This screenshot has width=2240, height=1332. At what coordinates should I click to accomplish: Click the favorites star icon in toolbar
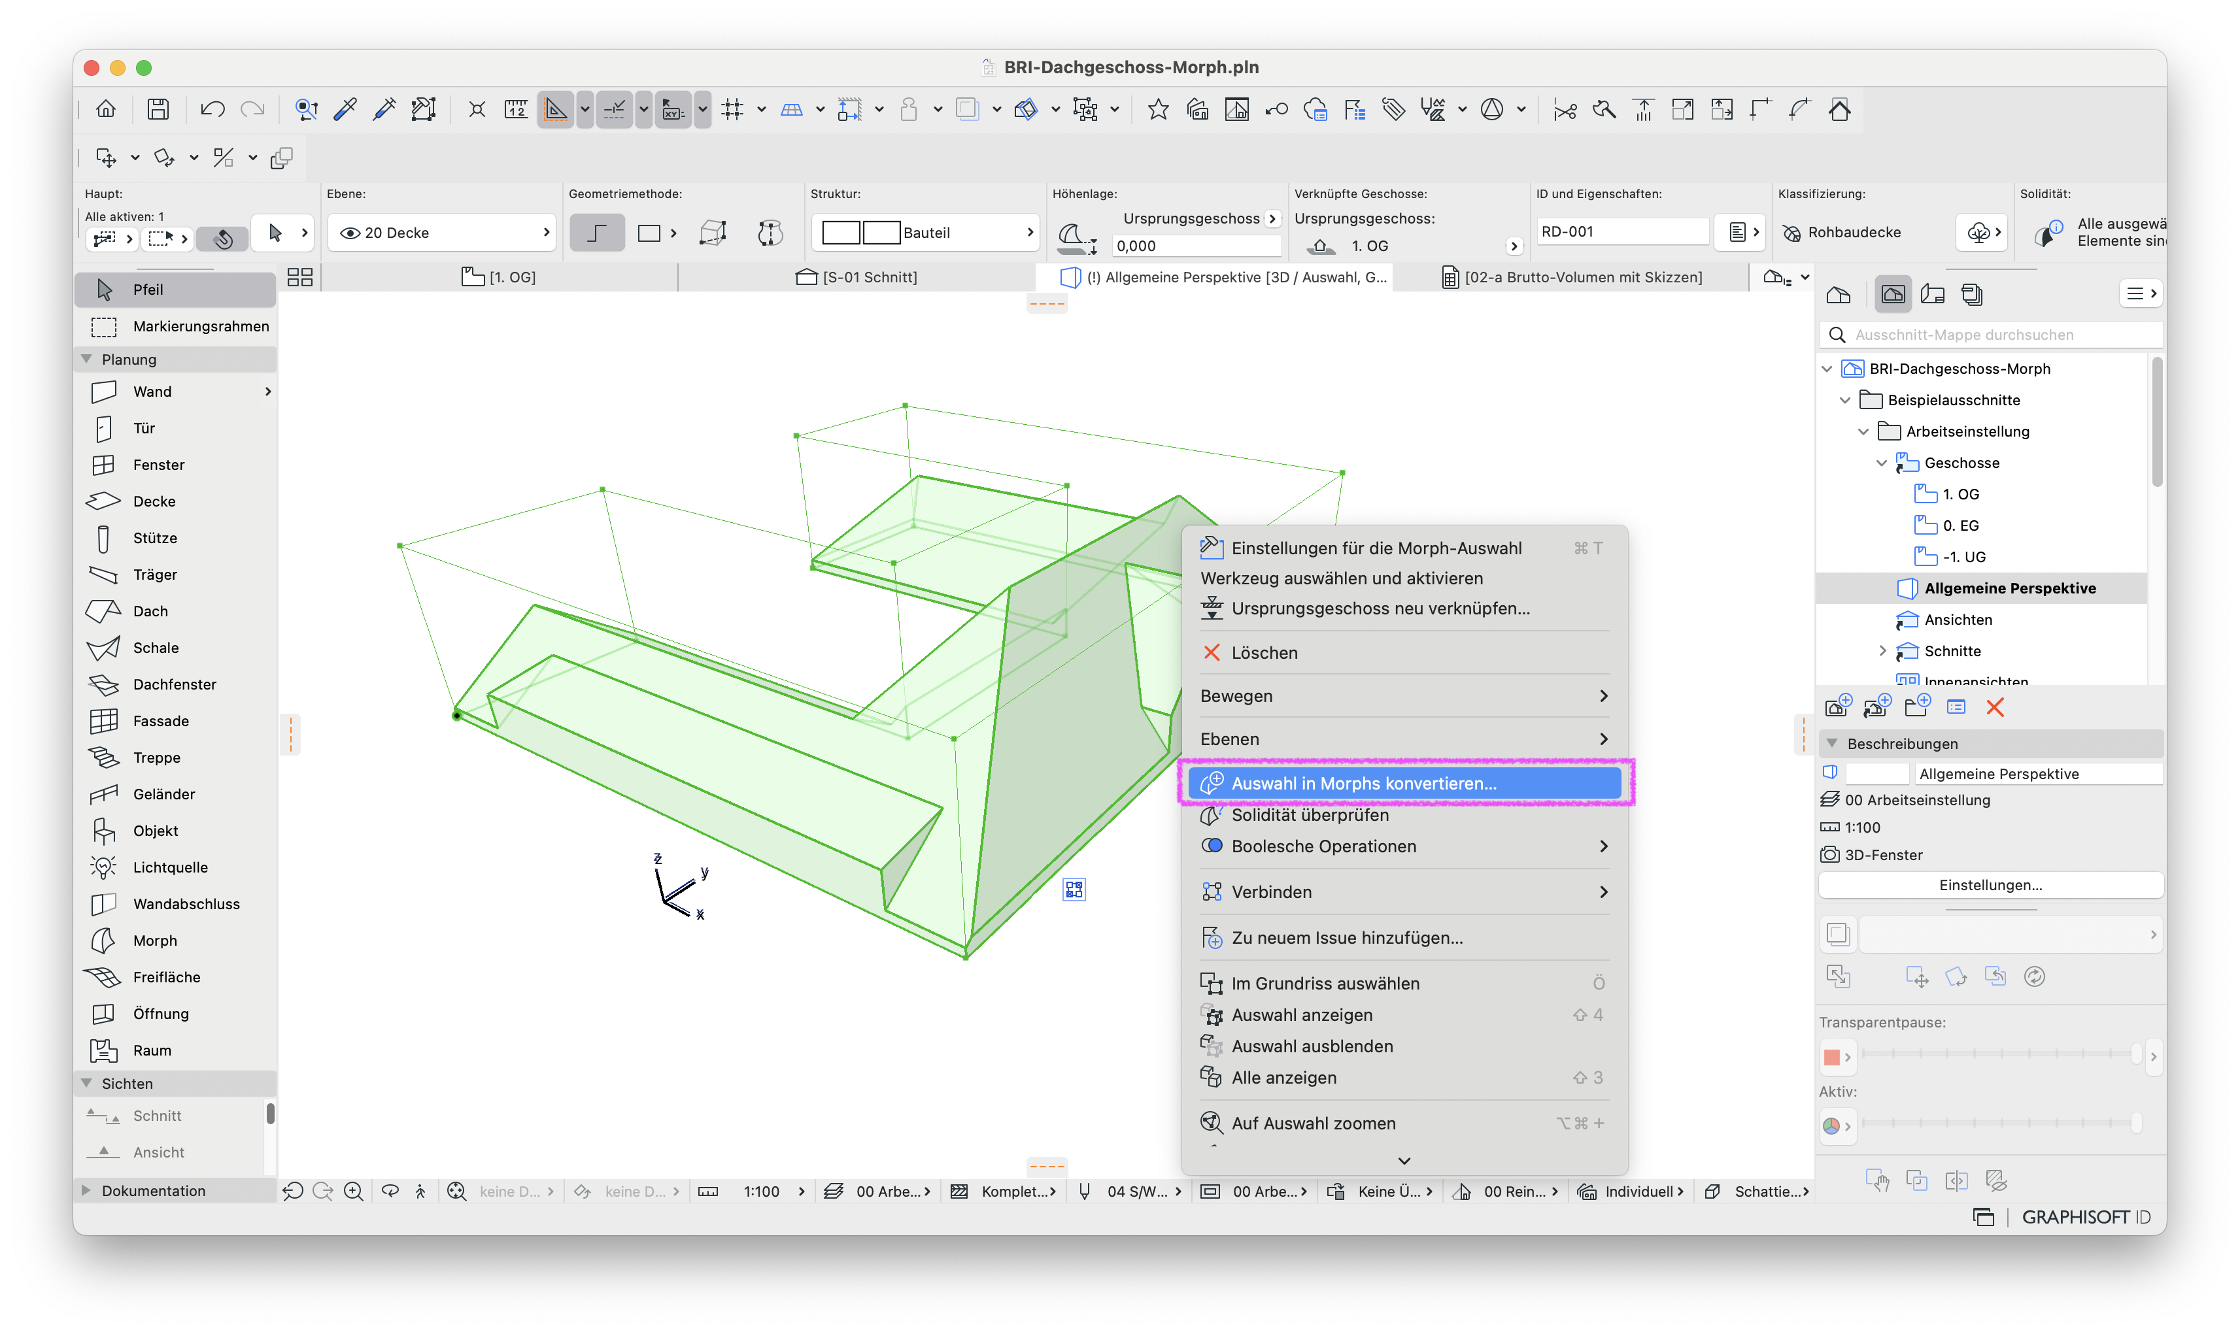tap(1158, 110)
